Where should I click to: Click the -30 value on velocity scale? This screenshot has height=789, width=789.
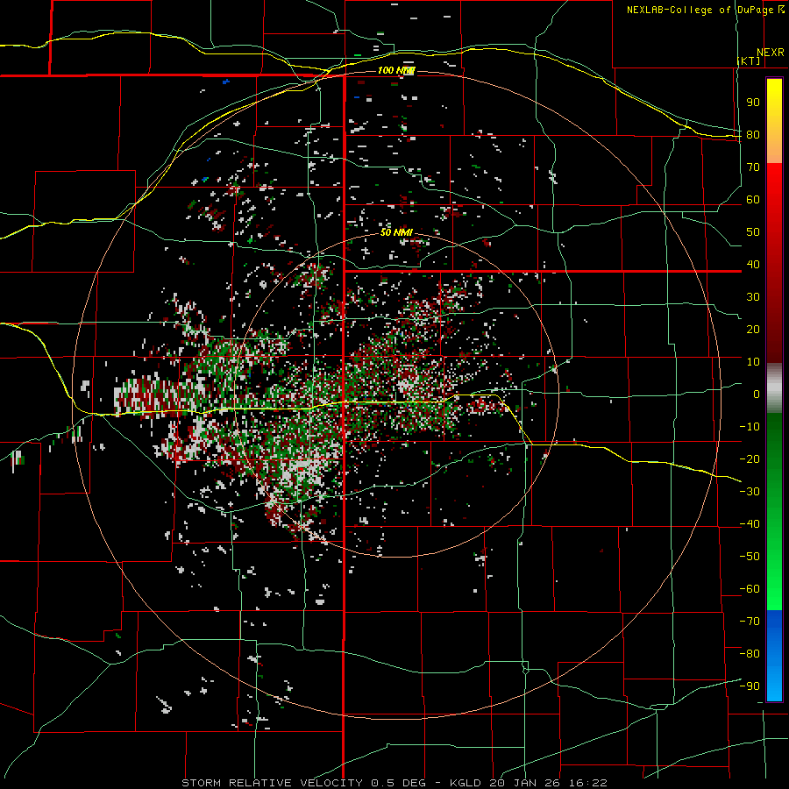click(750, 492)
